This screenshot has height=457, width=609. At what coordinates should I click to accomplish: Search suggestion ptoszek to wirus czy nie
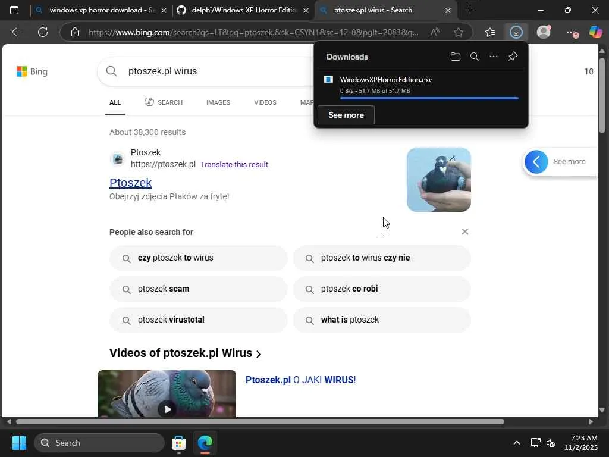point(382,258)
